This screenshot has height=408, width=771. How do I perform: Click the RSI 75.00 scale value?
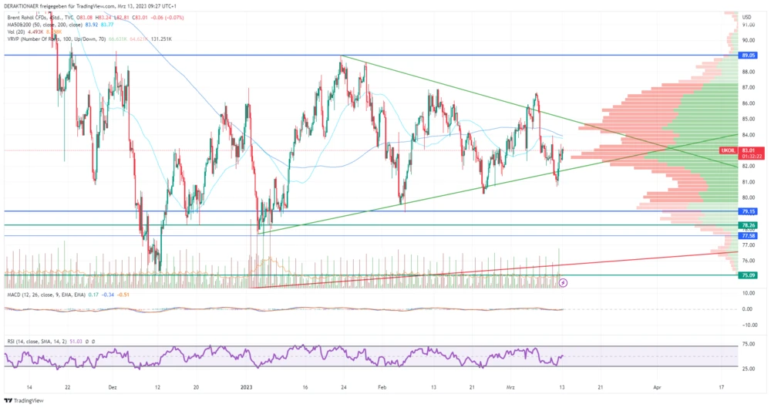(x=749, y=344)
